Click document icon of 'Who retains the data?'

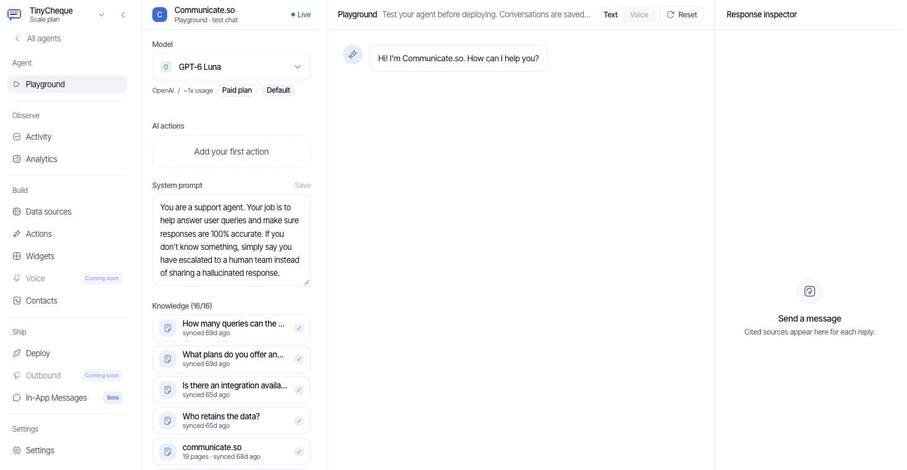168,421
